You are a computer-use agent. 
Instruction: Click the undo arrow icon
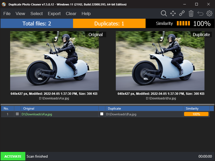click(x=200, y=14)
